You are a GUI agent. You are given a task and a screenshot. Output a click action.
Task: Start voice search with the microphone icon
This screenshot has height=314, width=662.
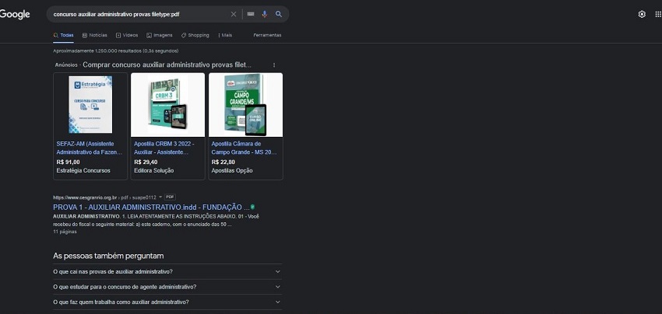pos(264,14)
